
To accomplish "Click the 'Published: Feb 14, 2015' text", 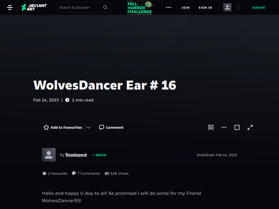I will point(217,155).
